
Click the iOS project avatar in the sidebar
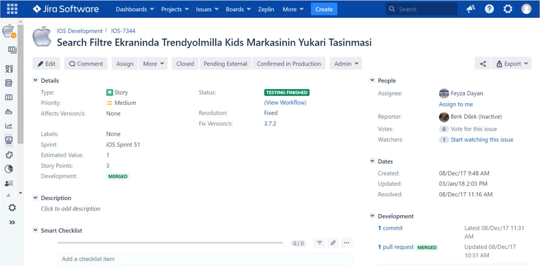click(9, 31)
